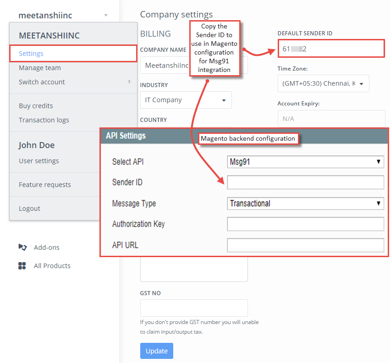Click the Sender ID field in API Settings

[x=305, y=182]
